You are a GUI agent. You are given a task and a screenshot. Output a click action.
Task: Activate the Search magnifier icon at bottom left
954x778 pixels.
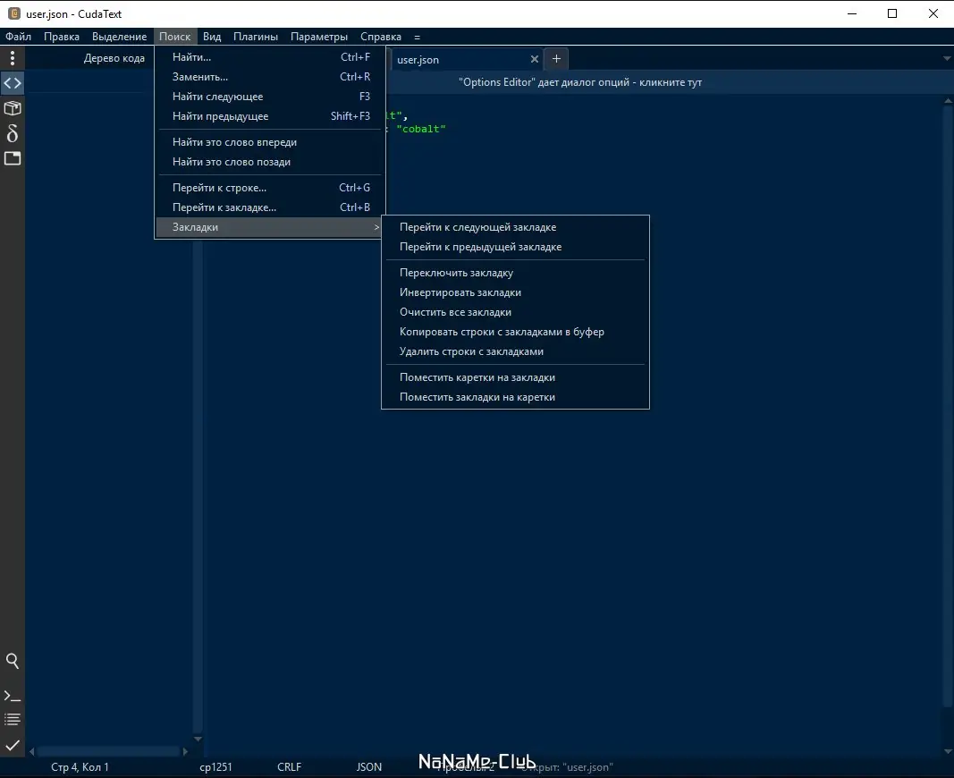(x=13, y=661)
